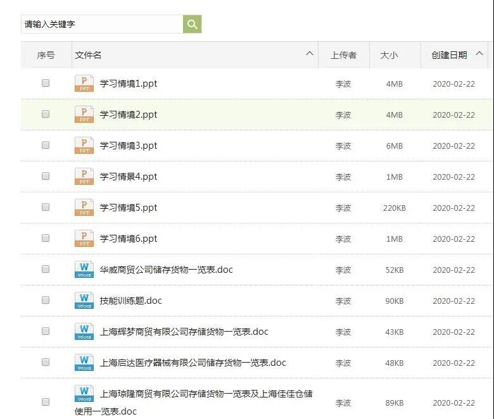Click the 上传者 column header
This screenshot has height=419, width=494.
(x=343, y=55)
